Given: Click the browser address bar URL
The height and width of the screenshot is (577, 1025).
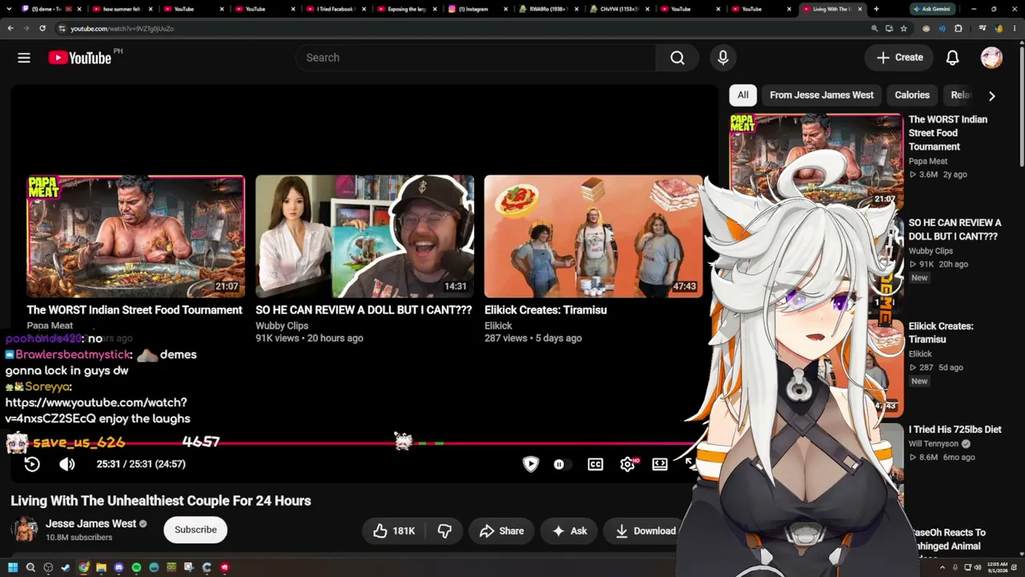Looking at the screenshot, I should [122, 29].
